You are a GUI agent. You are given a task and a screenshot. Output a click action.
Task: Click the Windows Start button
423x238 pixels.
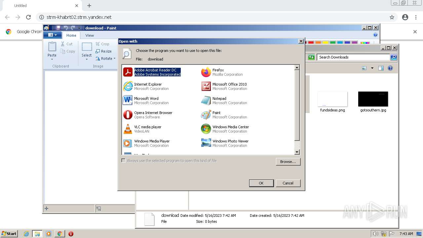pos(9,234)
